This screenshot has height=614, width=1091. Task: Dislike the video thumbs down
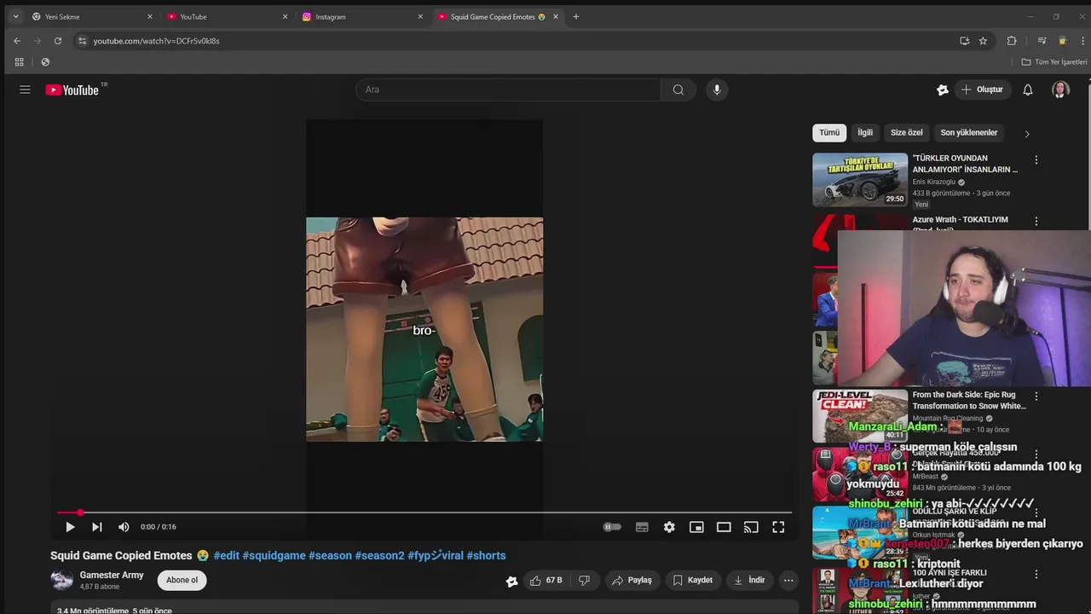pos(584,580)
